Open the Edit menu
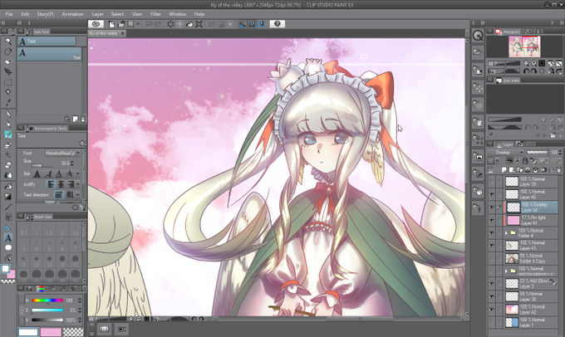 pos(25,14)
